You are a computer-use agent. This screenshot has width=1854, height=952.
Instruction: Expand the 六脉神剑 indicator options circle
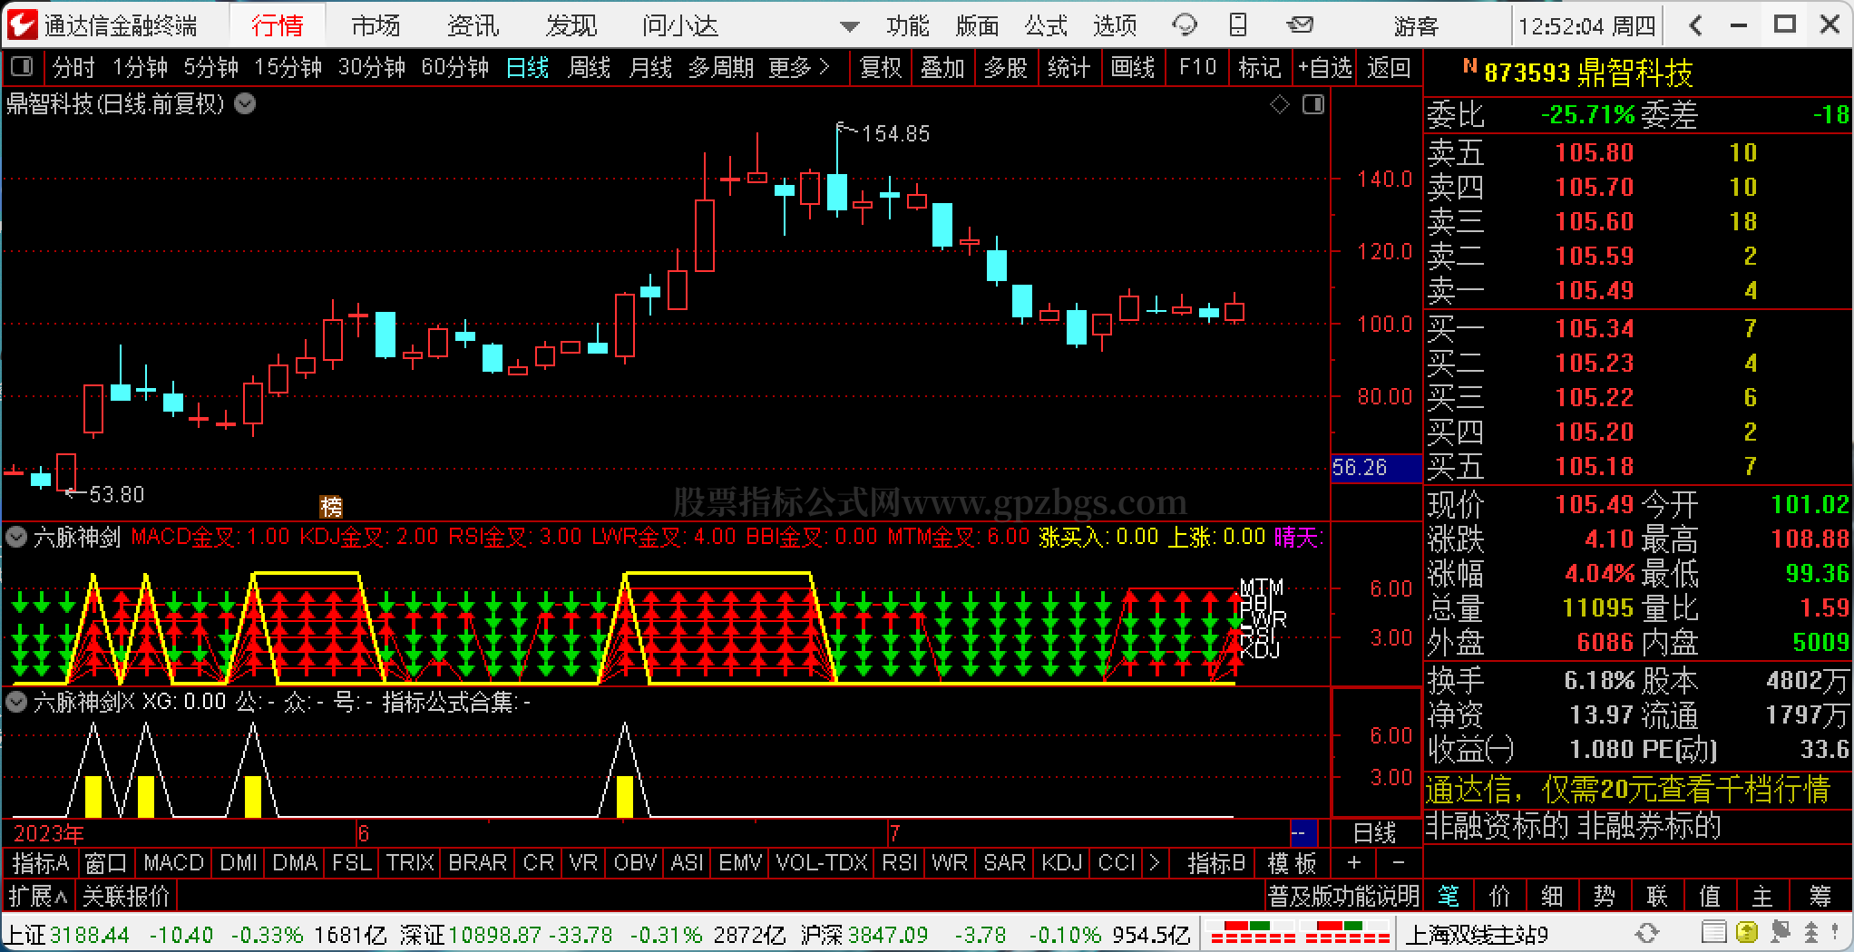[x=16, y=537]
